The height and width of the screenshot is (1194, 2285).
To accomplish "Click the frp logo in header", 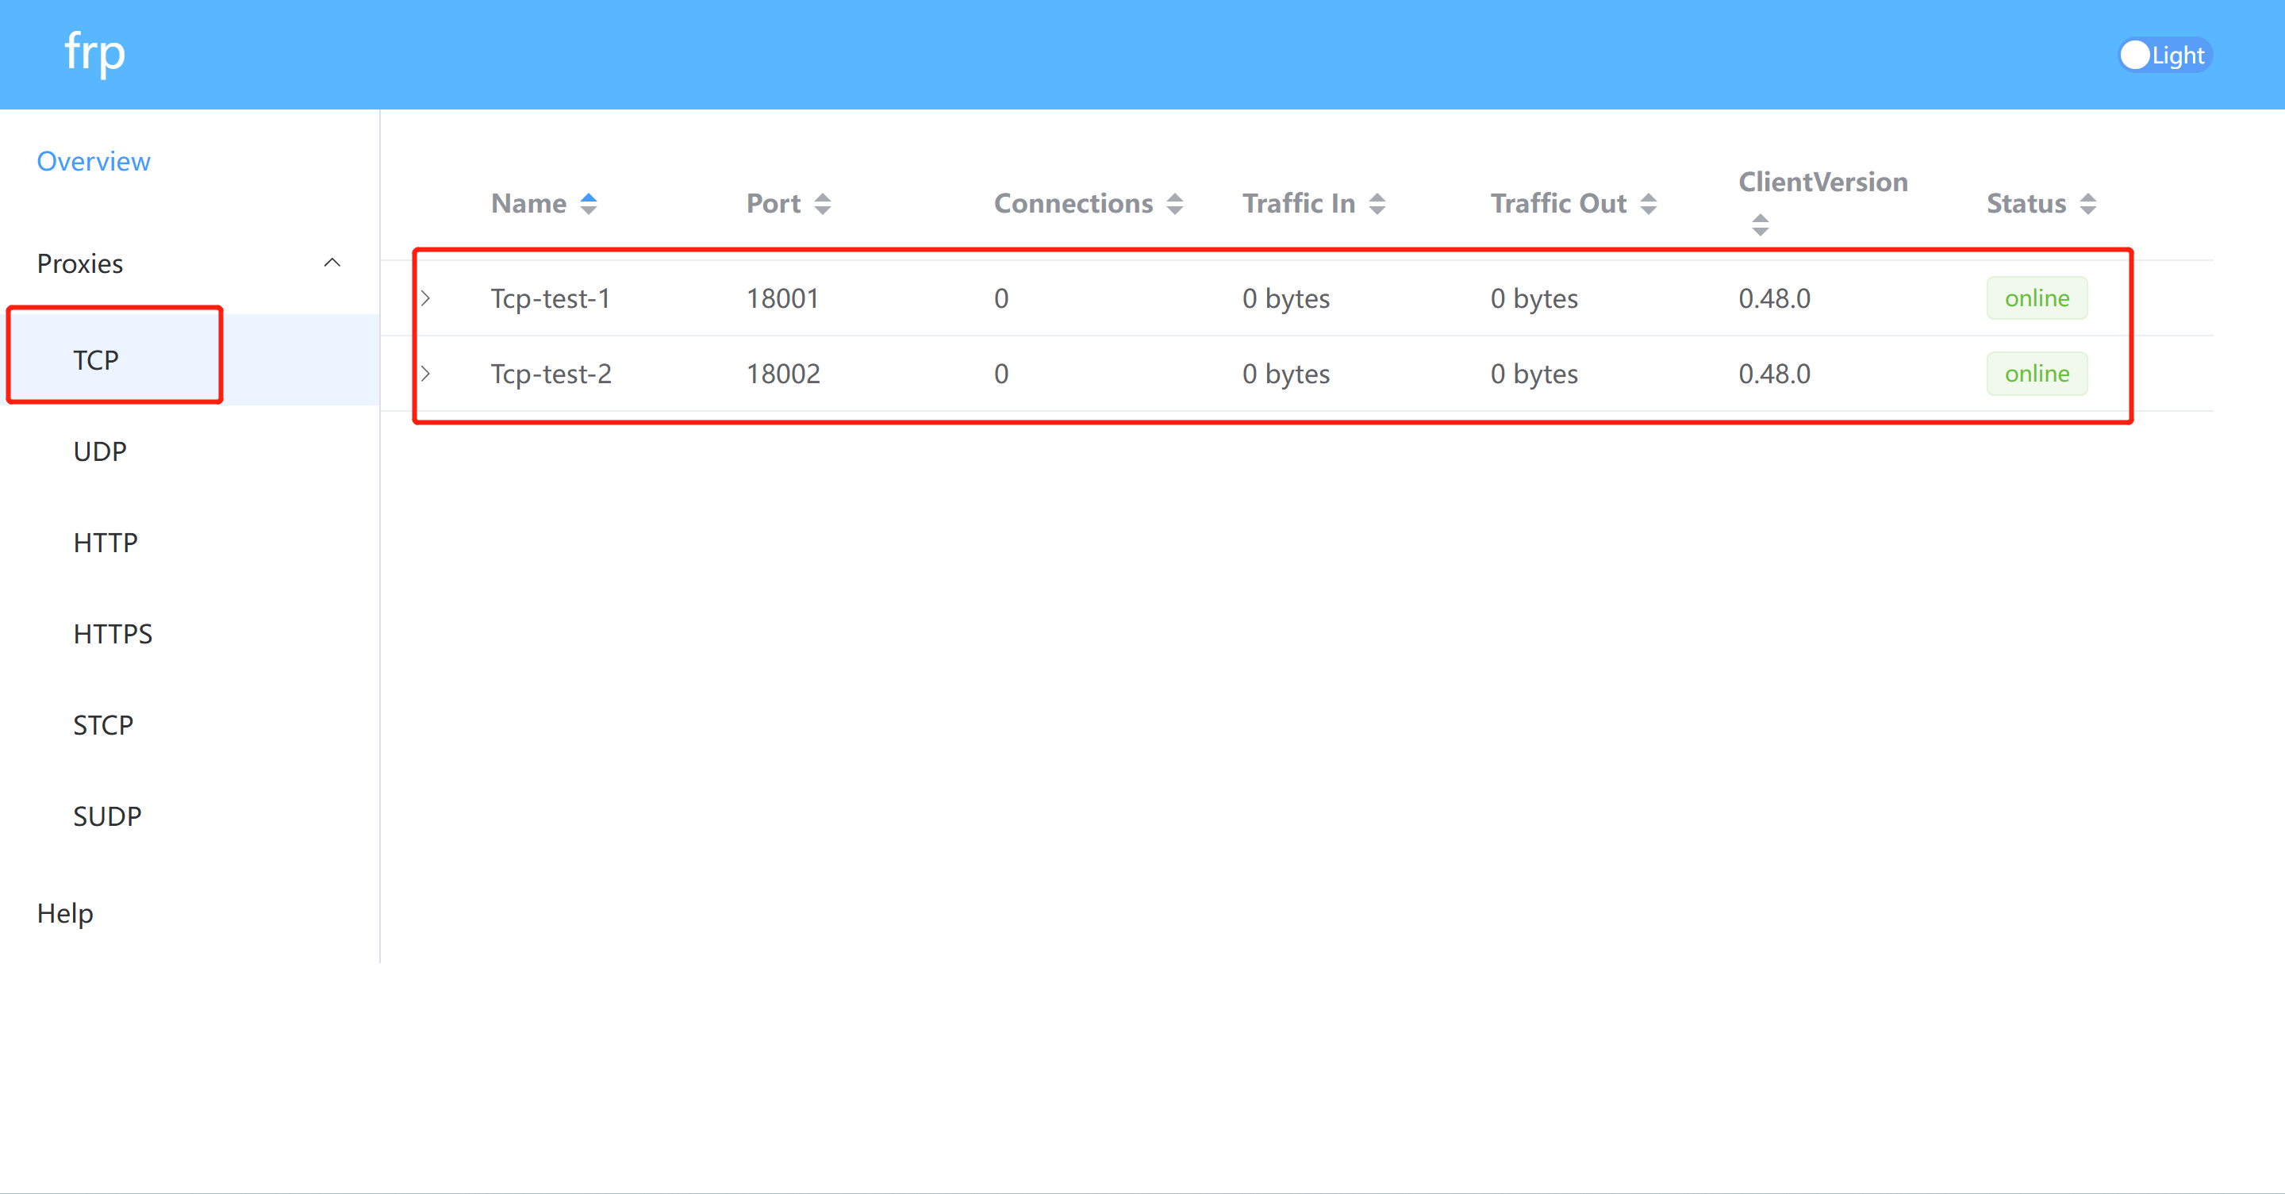I will pos(95,53).
